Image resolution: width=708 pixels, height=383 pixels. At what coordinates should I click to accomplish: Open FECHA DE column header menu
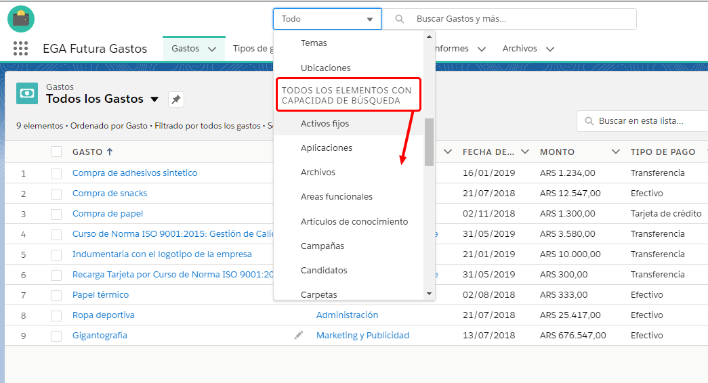tap(524, 152)
